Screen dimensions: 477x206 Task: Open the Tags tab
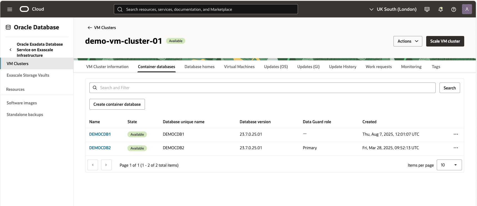click(x=436, y=67)
